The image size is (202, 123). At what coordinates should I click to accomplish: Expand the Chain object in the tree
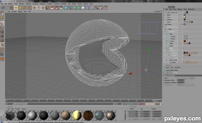(x=165, y=29)
